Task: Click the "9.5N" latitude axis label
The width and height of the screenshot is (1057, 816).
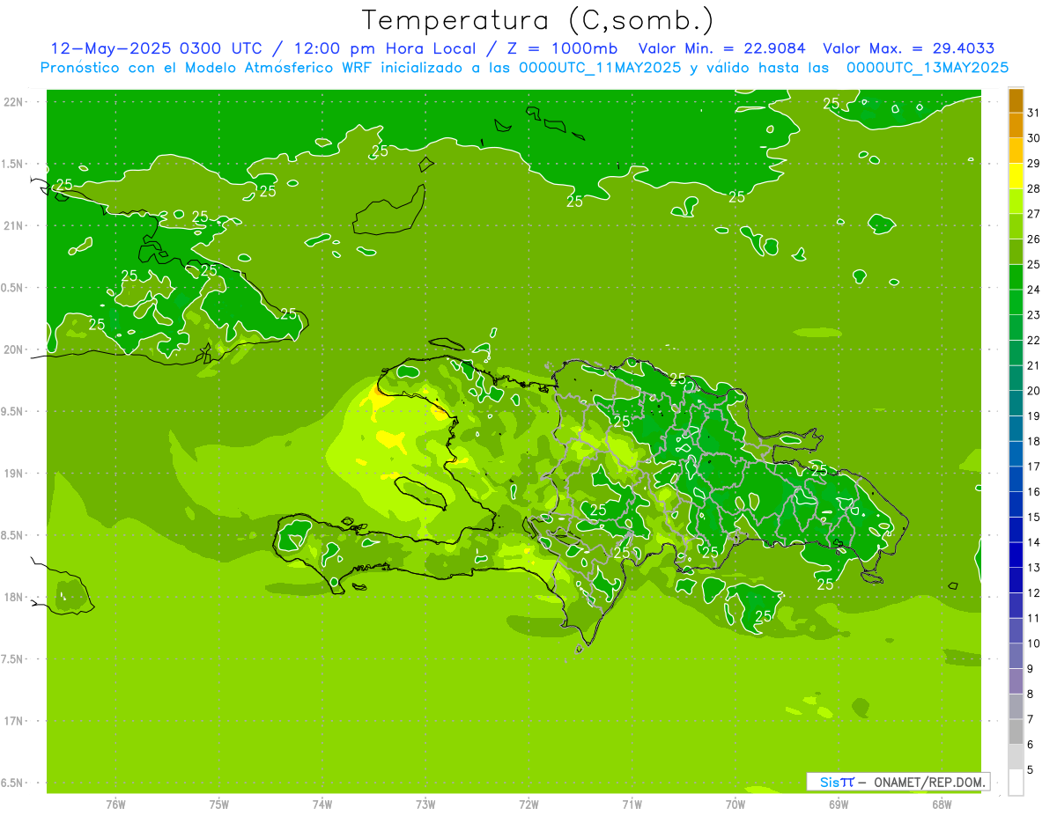Action: (x=13, y=411)
